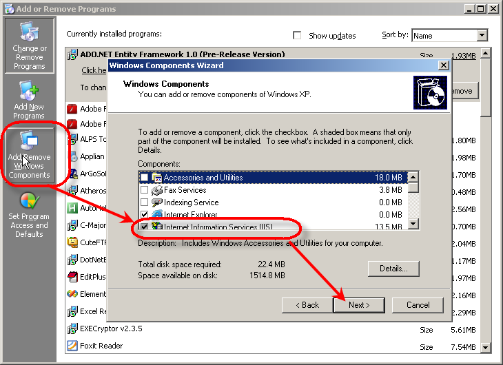Open Add/Remove Windows Components sidebar item
The height and width of the screenshot is (365, 503).
click(x=29, y=154)
